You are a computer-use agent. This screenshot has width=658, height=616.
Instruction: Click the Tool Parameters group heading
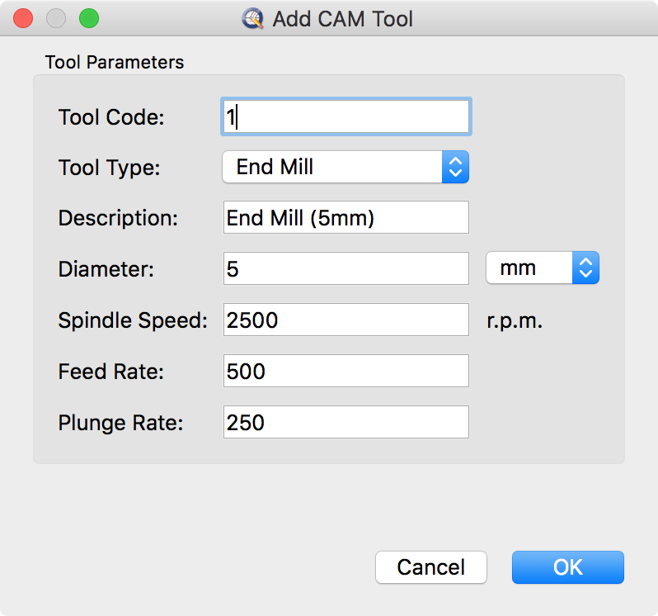115,63
